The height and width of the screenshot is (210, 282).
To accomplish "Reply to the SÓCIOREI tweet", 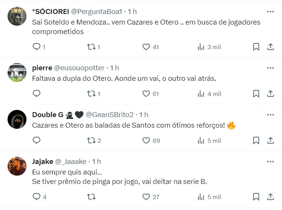I will (x=37, y=47).
